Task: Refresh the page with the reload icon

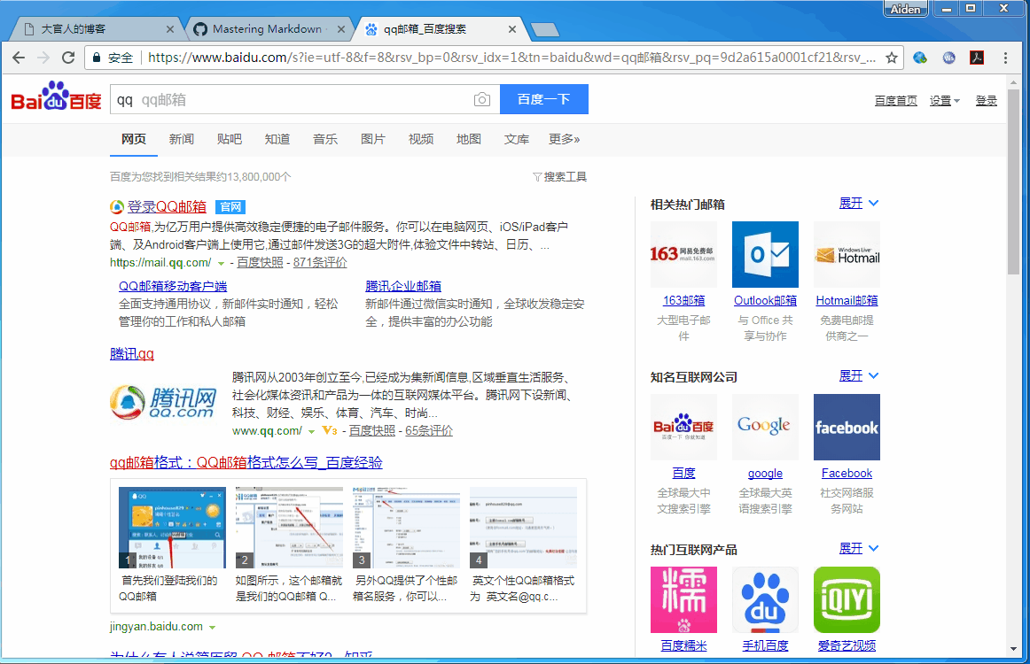Action: (68, 57)
